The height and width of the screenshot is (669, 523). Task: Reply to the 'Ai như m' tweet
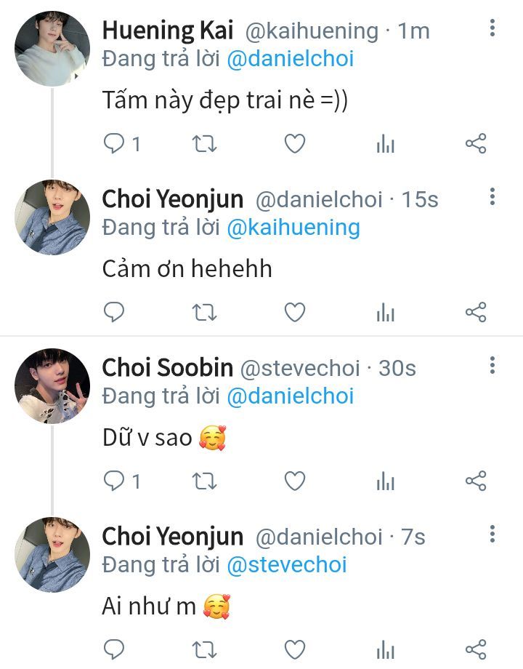[x=115, y=649]
